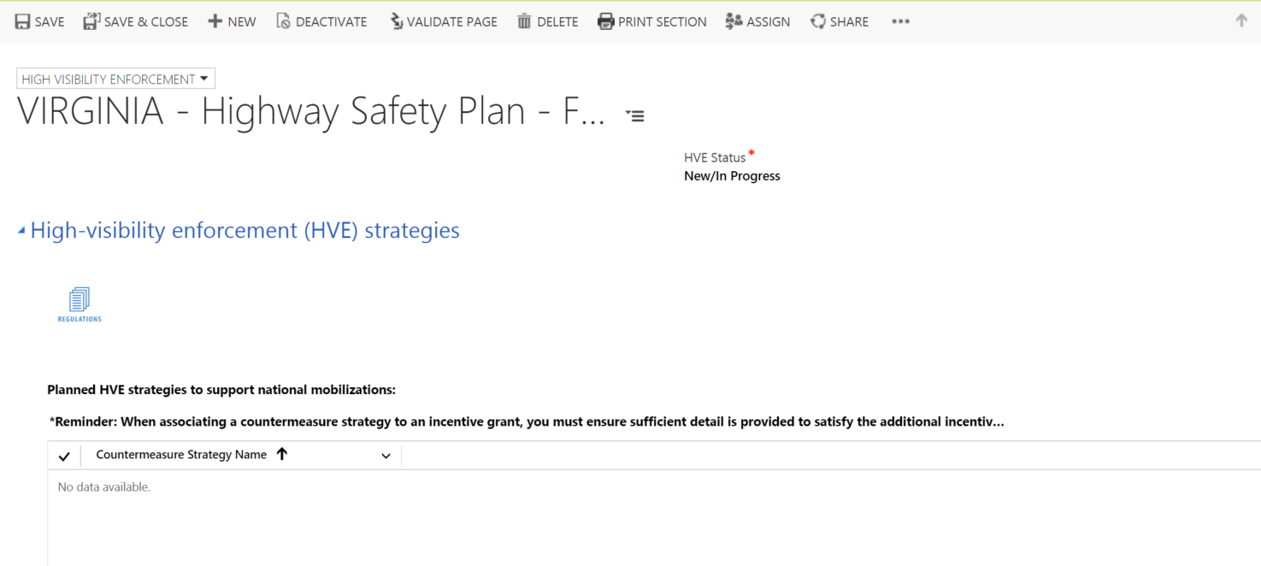
Task: Click the Share circular icon
Action: (x=818, y=21)
